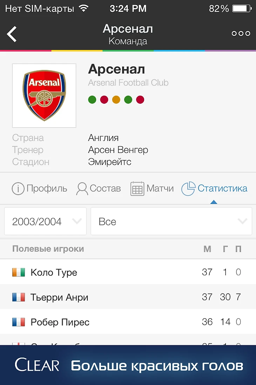Screen dimensions: 256x385
Task: Tap the orange form indicator dot
Action: [x=116, y=100]
